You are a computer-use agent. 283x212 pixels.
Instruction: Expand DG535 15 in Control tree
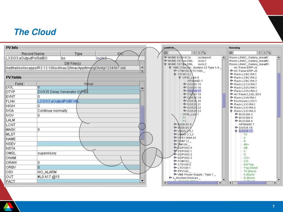(x=185, y=84)
